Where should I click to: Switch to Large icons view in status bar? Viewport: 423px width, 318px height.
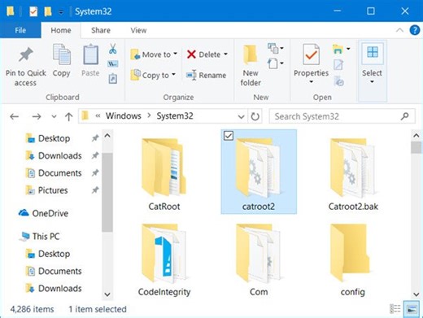click(412, 309)
